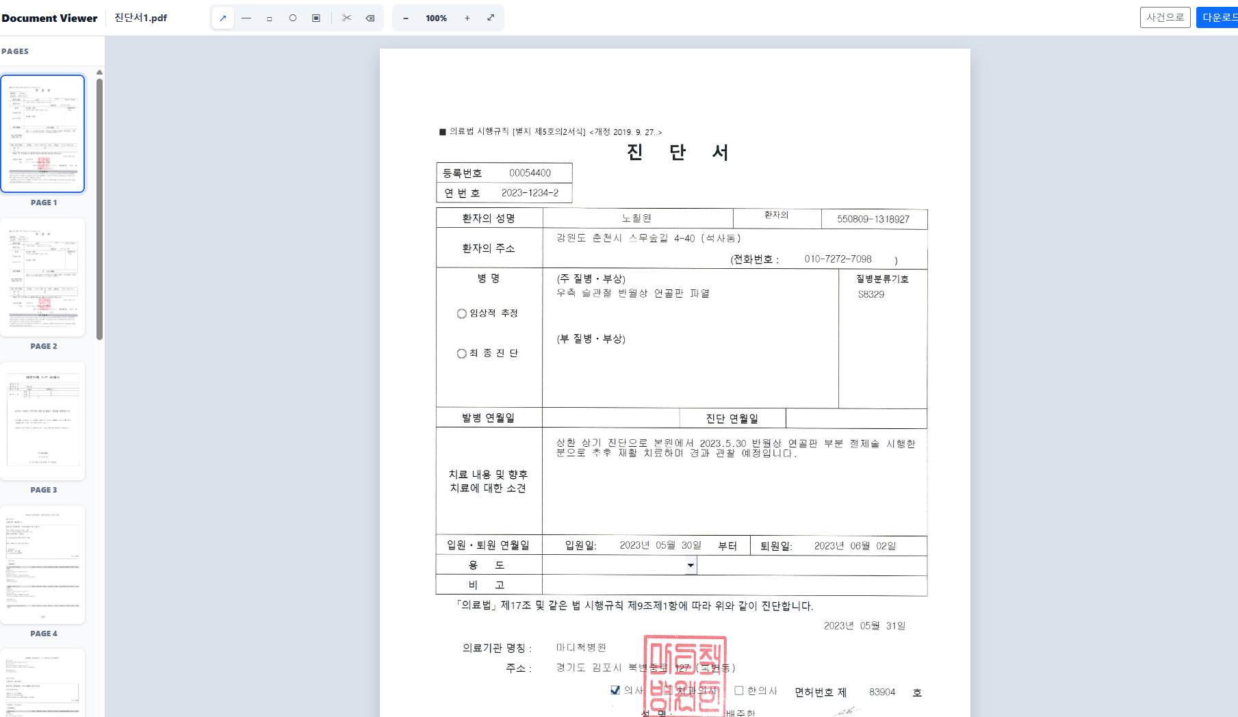Click the 진 단 서 document title

pos(677,152)
